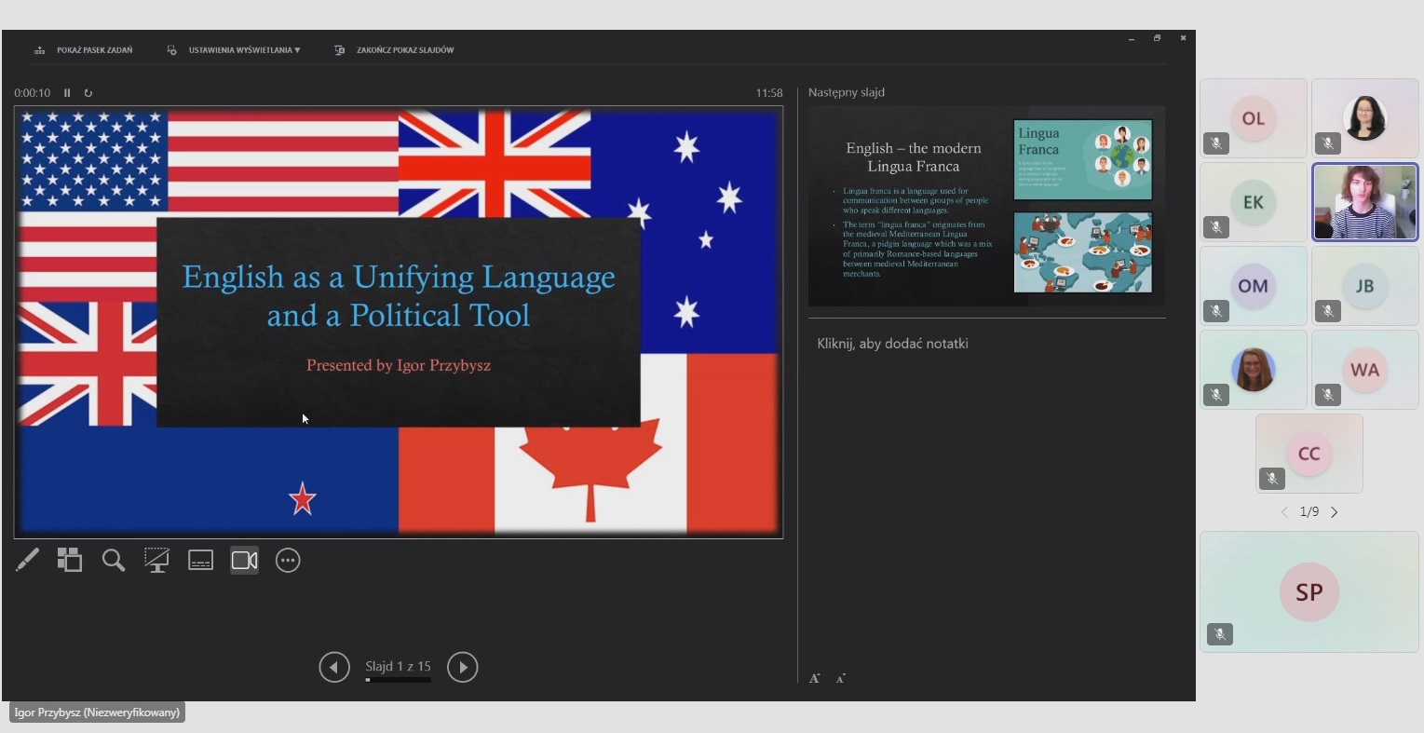Go to the previous slide
The image size is (1424, 733).
pyautogui.click(x=334, y=667)
